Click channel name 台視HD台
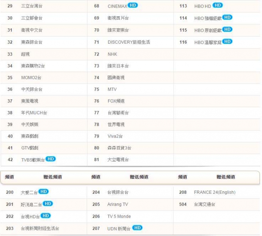Image resolution: width=262 pixels, height=236 pixels. [x=30, y=217]
